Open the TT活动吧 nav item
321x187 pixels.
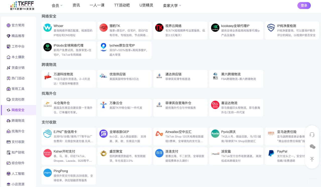coord(122,5)
